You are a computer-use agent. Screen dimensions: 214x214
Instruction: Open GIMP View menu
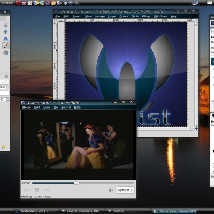tap(88, 16)
